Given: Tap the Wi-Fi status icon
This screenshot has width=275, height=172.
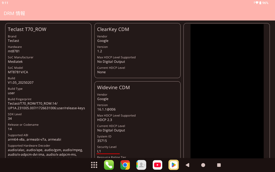Looking at the screenshot, I should point(257,3).
